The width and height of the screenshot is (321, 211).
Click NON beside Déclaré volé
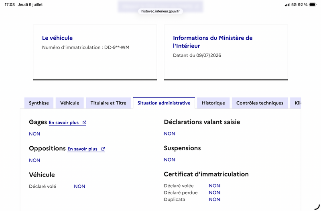79,186
